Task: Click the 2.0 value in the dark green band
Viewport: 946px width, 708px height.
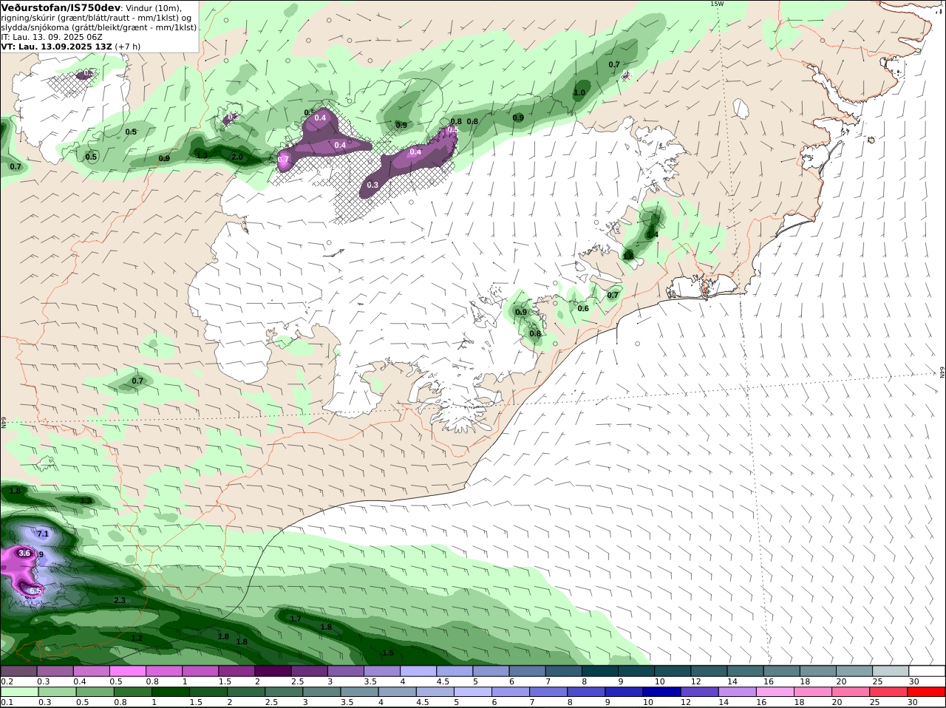Action: pyautogui.click(x=237, y=157)
